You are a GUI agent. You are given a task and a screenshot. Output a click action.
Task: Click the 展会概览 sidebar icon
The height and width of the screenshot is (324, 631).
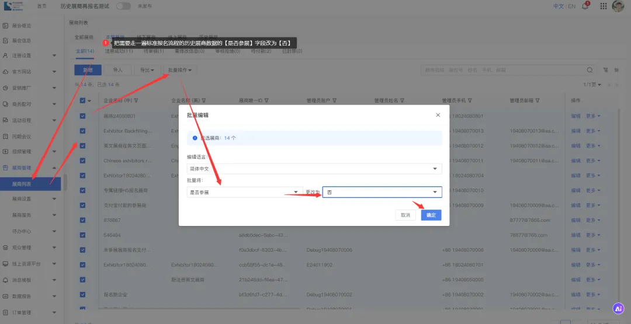[6, 26]
